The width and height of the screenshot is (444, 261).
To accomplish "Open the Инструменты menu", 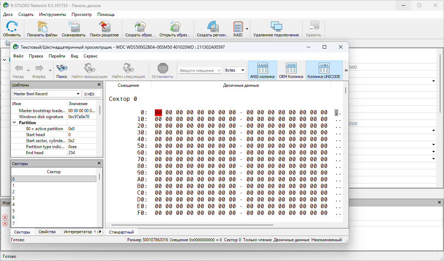I will point(53,14).
